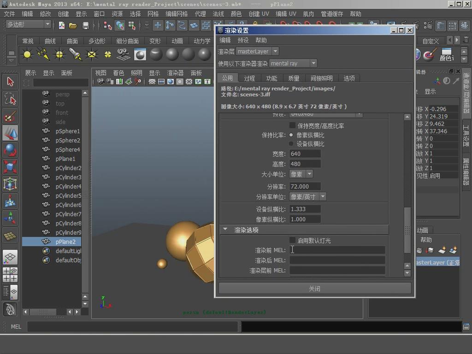
Task: Open the 创建 UV menu
Action: click(259, 14)
